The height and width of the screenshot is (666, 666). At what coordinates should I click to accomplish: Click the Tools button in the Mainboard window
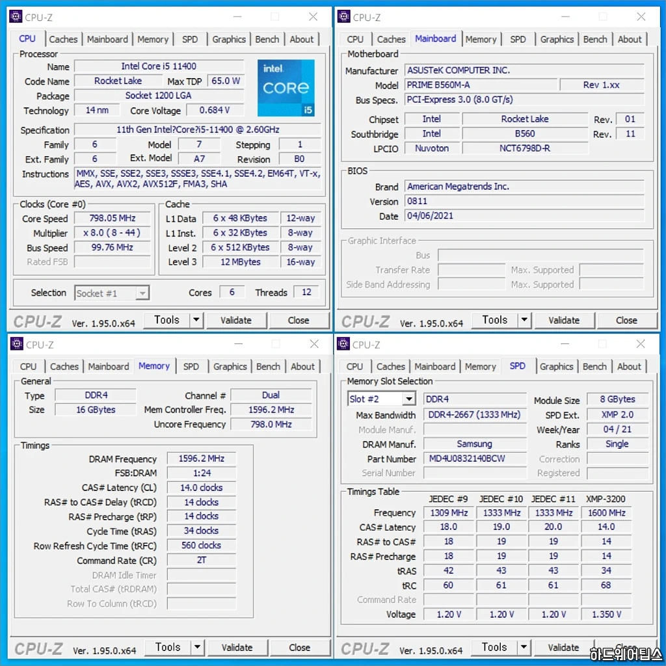pyautogui.click(x=495, y=320)
